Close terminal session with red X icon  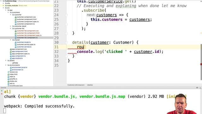click(2, 94)
